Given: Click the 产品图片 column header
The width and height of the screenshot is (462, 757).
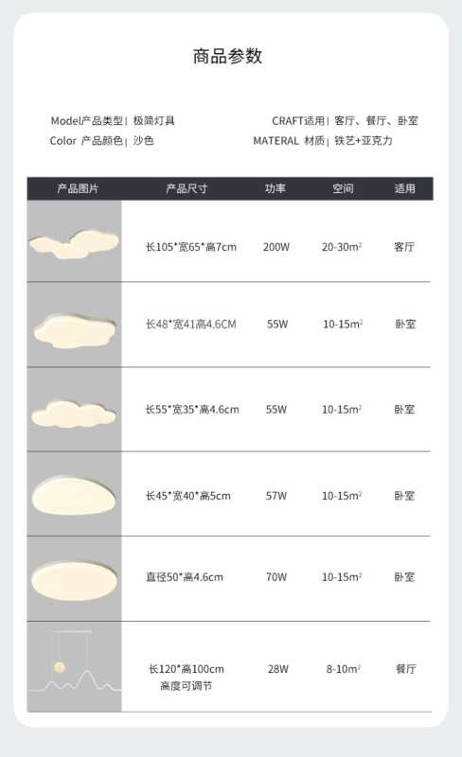Looking at the screenshot, I should pos(78,188).
